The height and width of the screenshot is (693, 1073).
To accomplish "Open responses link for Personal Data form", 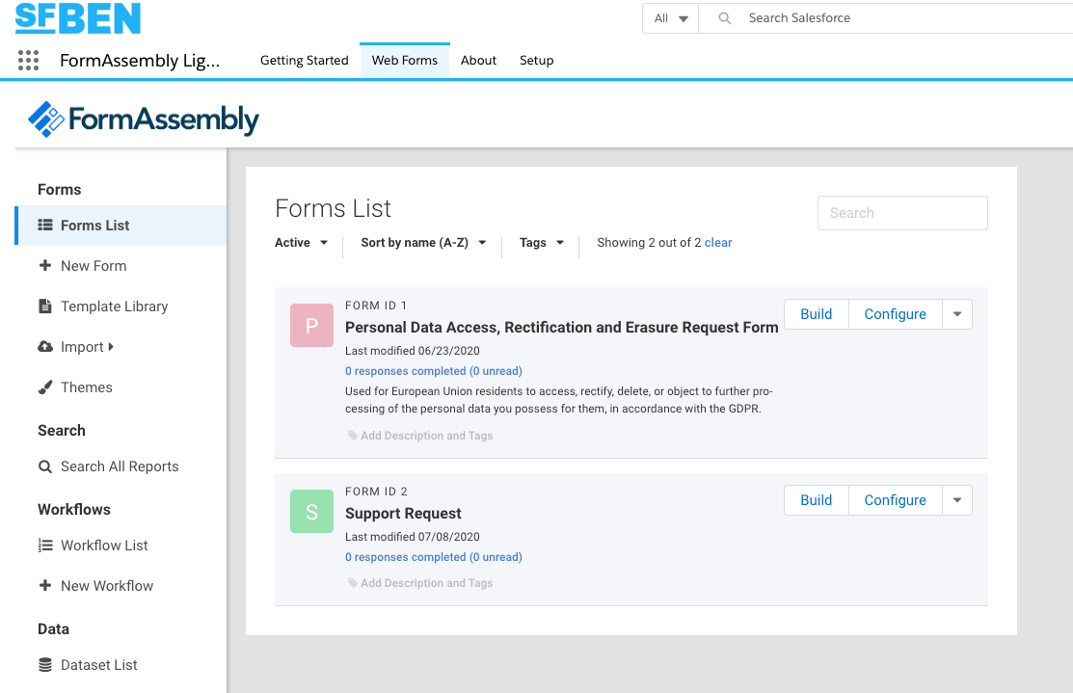I will click(x=433, y=371).
